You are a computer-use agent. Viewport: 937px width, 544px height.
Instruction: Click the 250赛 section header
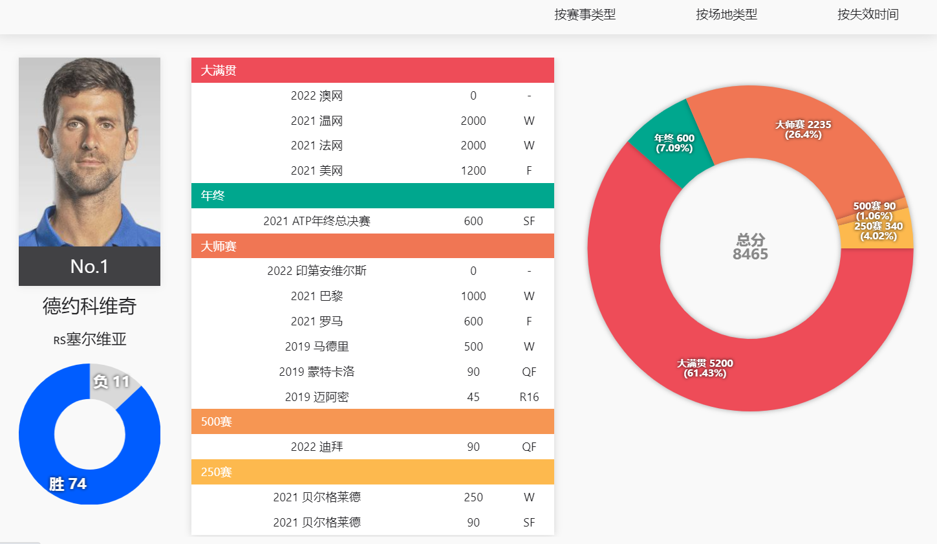(x=372, y=472)
